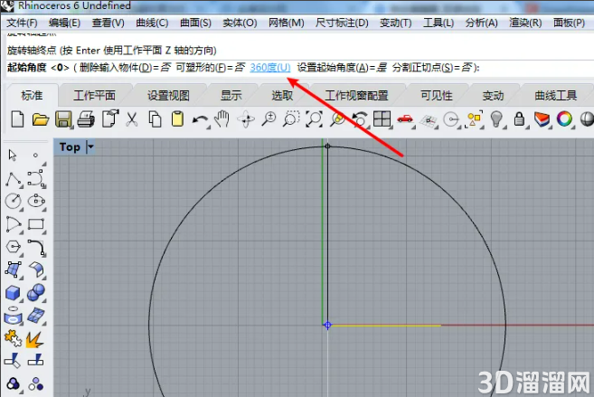Click the New file icon

[x=17, y=119]
